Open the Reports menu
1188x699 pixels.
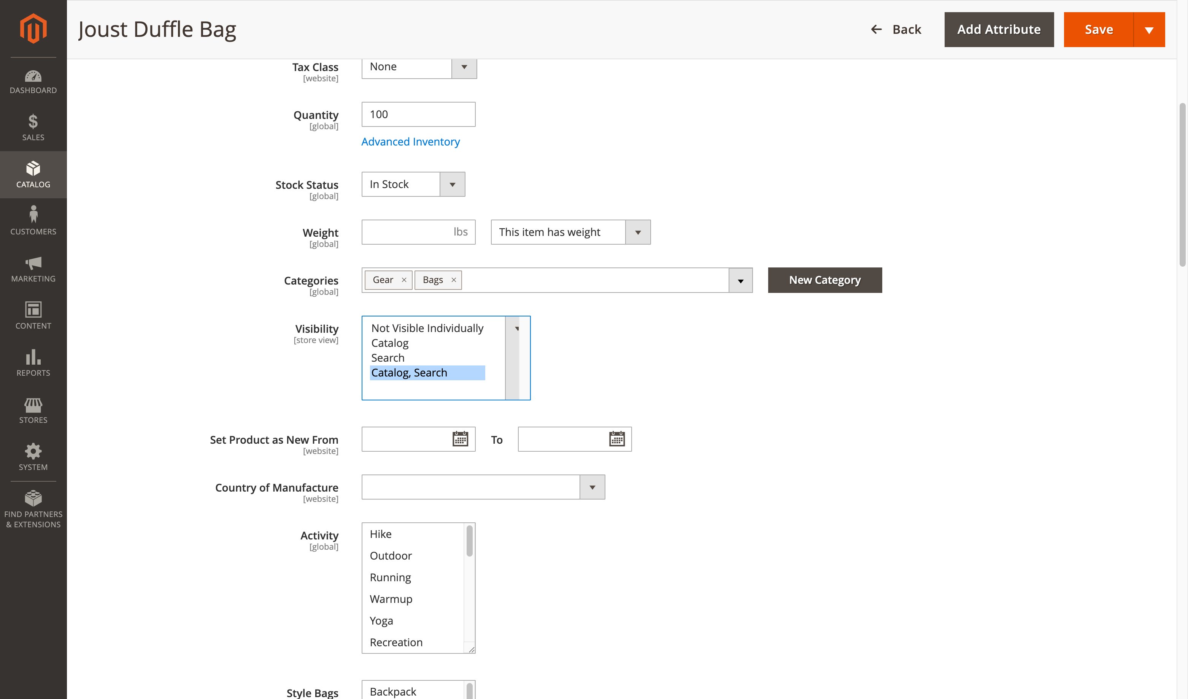click(x=33, y=363)
